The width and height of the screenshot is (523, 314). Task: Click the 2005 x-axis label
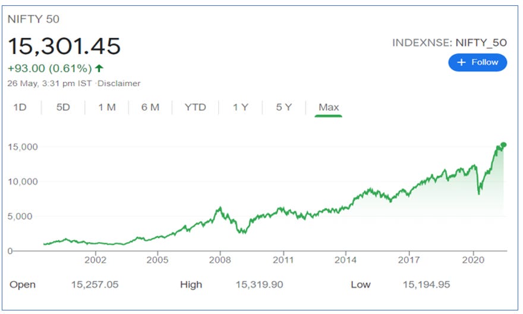click(157, 260)
